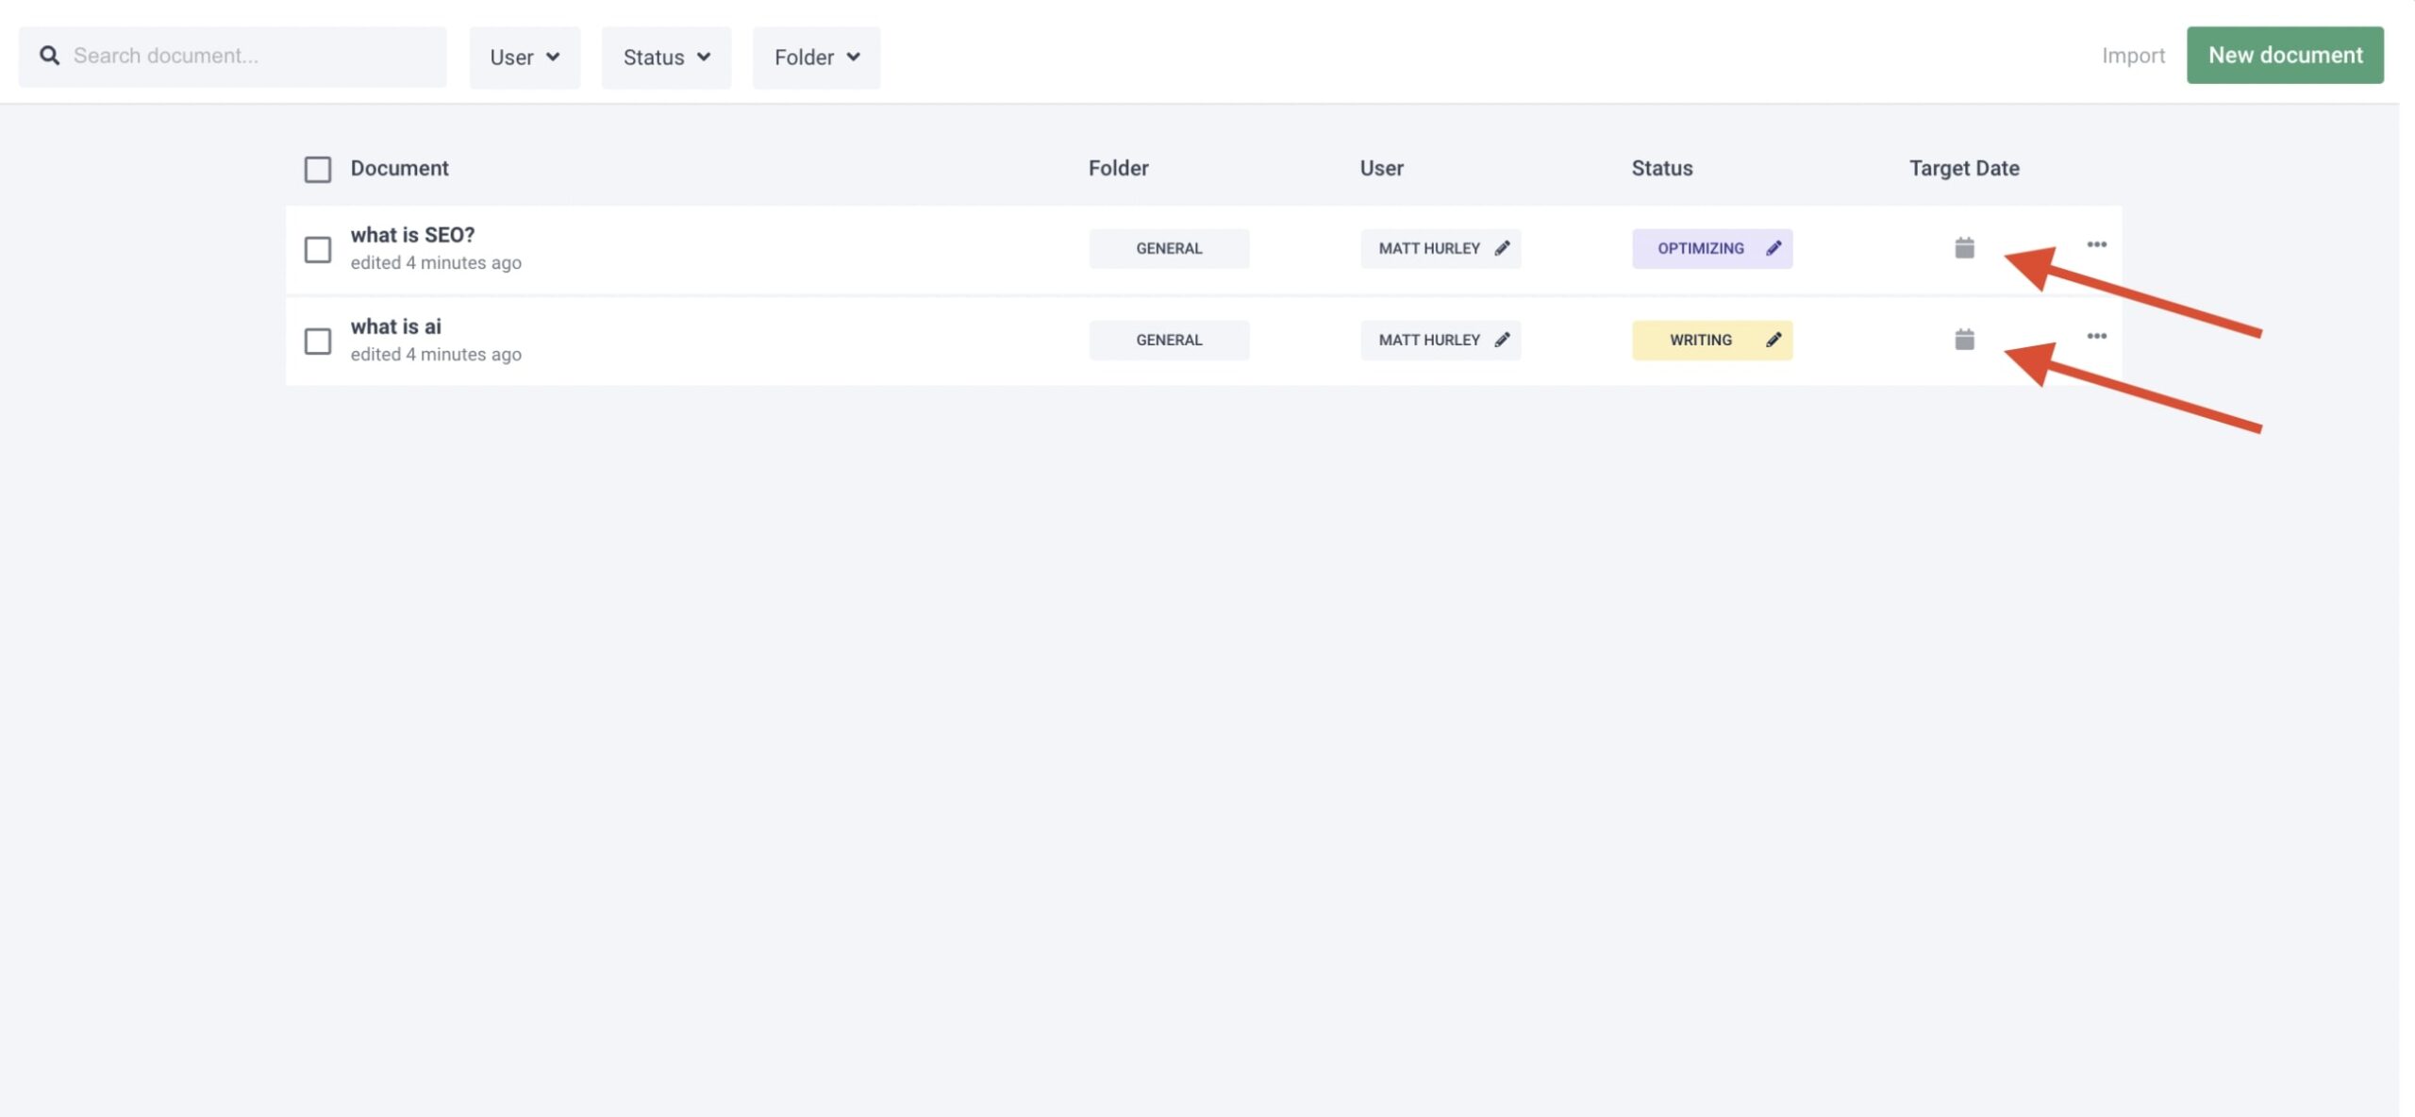Image resolution: width=2415 pixels, height=1117 pixels.
Task: Open the Folder filter dropdown
Action: [x=816, y=58]
